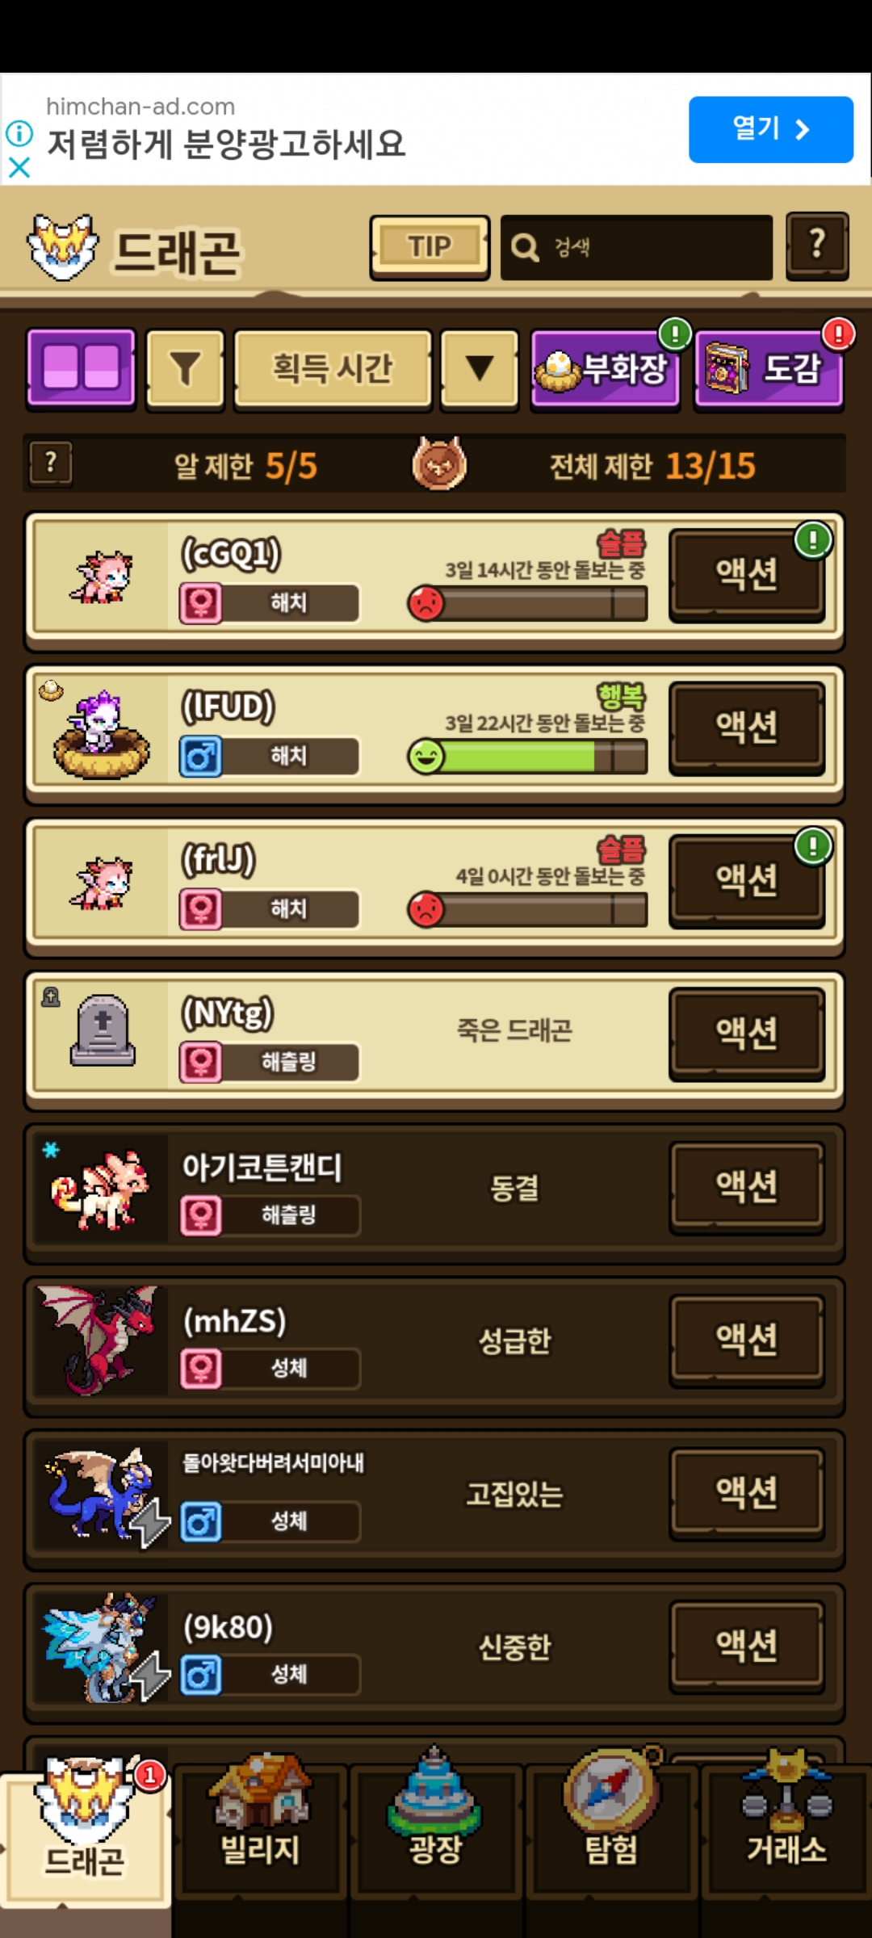872x1938 pixels.
Task: Open the 부화장 hatchery button
Action: [x=606, y=369]
